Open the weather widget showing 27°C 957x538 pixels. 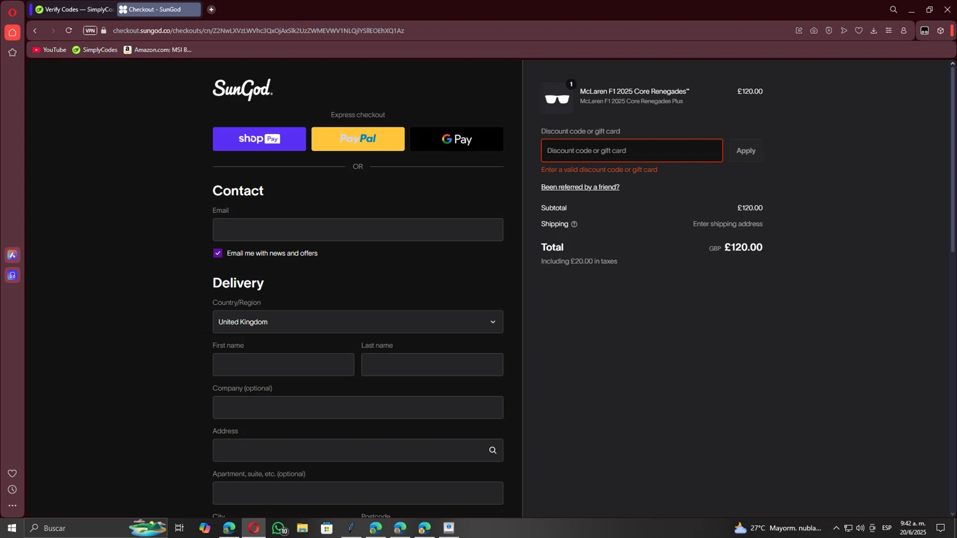(778, 528)
